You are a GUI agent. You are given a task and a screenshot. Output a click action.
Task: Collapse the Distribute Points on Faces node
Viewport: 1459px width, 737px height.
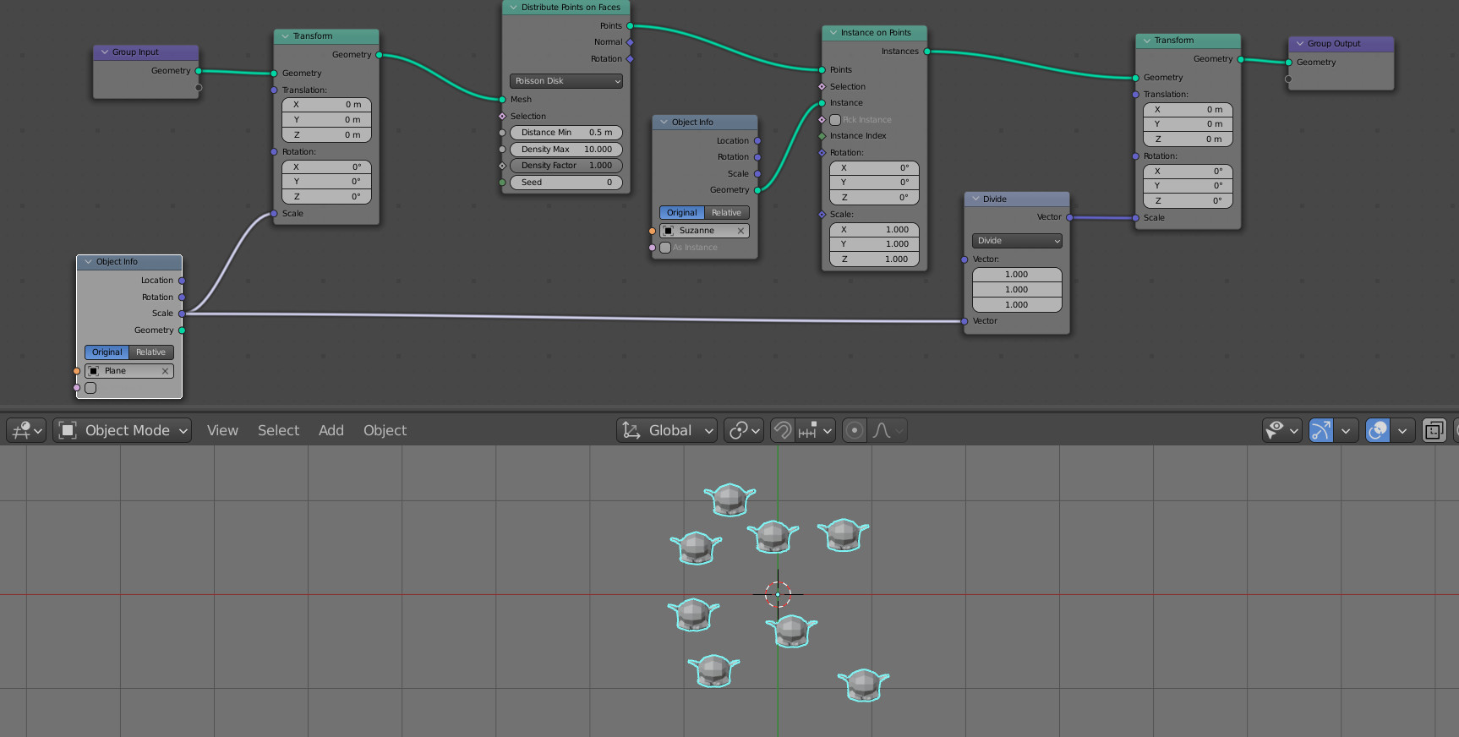pyautogui.click(x=513, y=8)
